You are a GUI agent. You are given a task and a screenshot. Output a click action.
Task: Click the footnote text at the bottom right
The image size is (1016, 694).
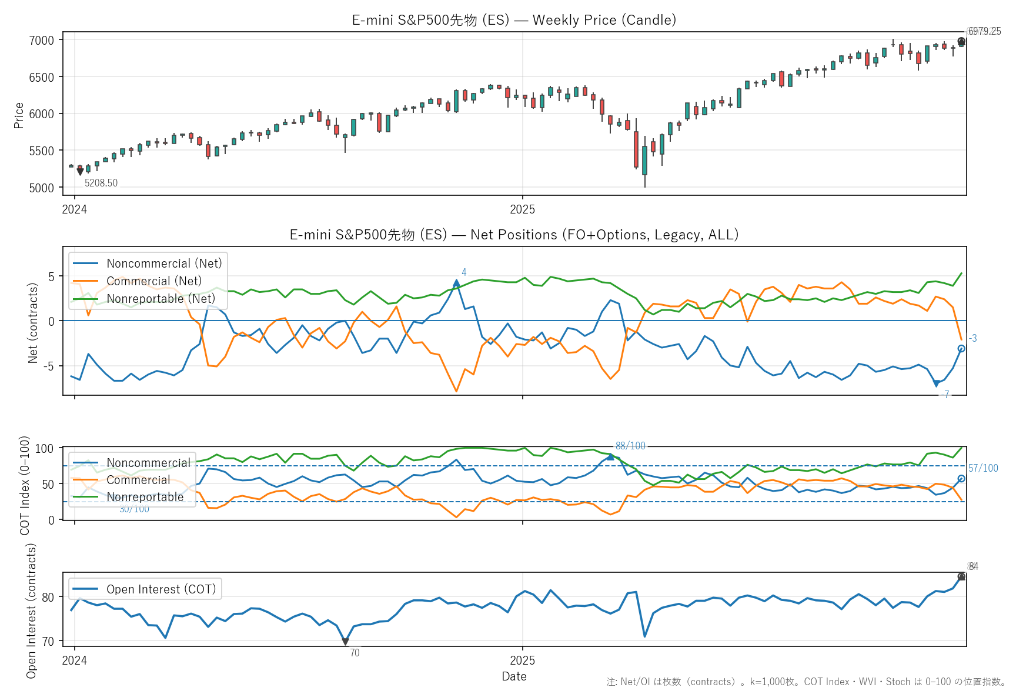coord(806,682)
